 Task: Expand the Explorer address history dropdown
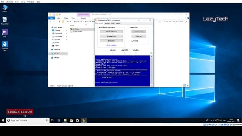158,22
